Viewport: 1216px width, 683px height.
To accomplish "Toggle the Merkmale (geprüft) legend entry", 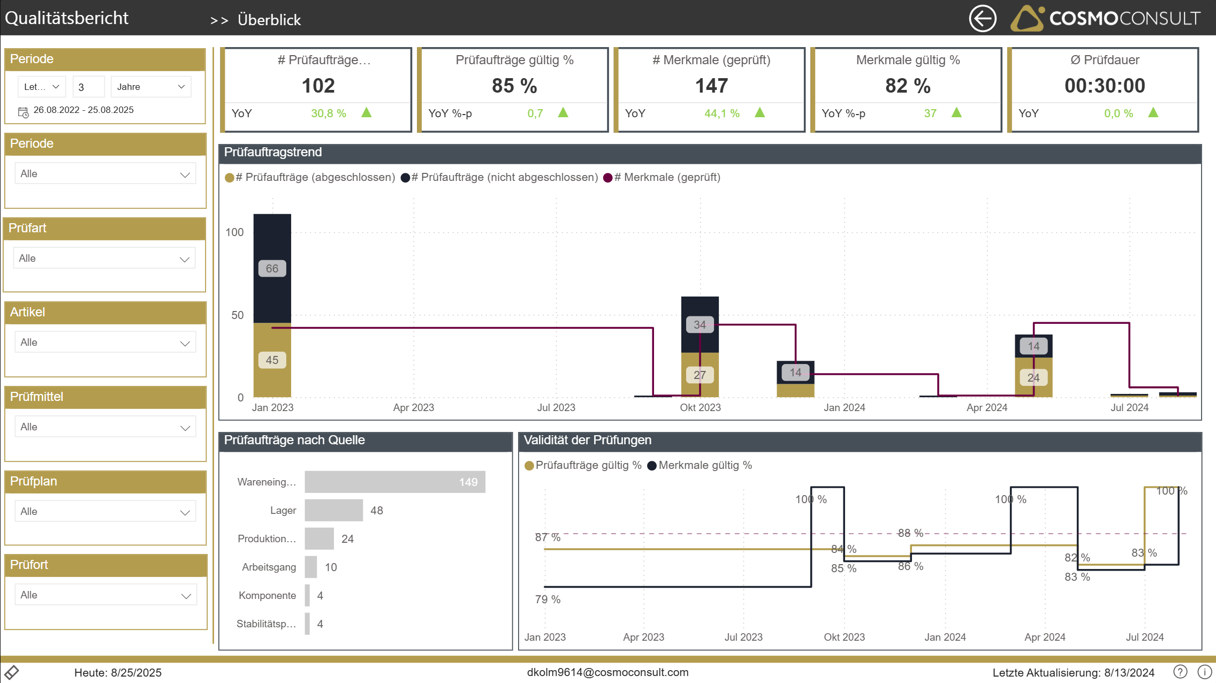I will click(666, 177).
